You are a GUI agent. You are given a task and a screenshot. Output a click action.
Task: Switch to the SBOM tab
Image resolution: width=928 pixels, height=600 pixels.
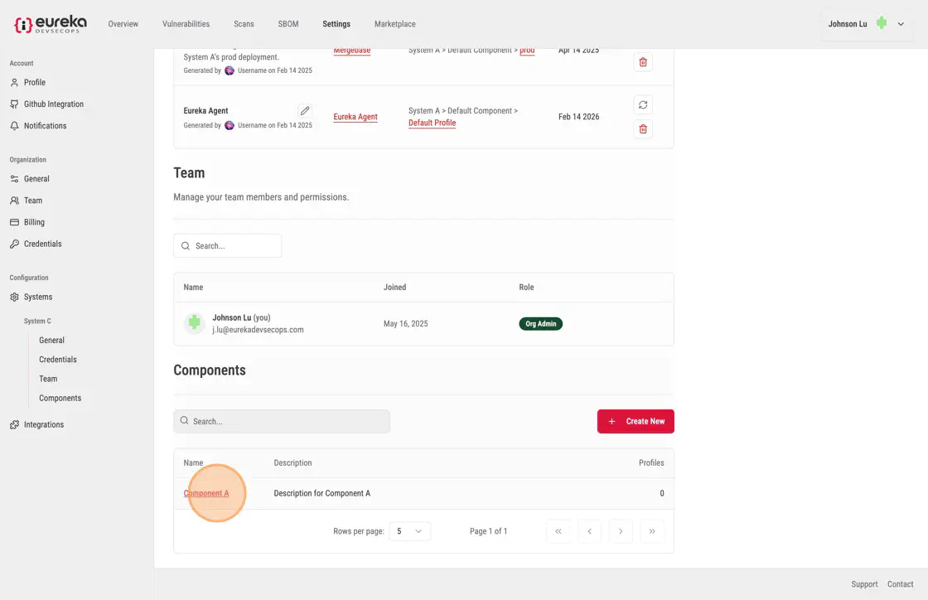point(288,24)
